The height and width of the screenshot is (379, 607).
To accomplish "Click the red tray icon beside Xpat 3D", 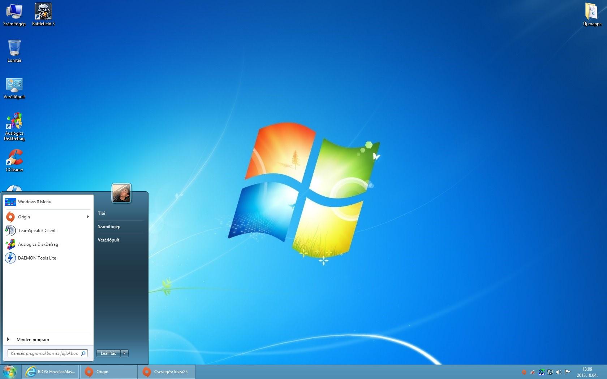I will 533,372.
